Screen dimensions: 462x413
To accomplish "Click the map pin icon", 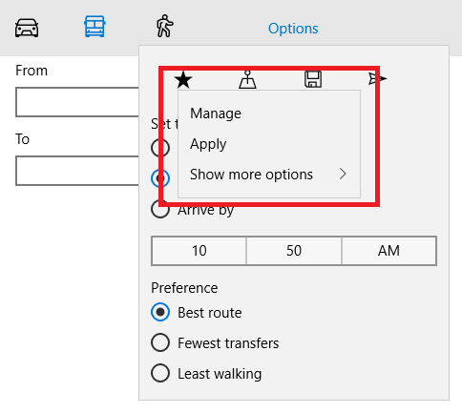I will click(247, 79).
